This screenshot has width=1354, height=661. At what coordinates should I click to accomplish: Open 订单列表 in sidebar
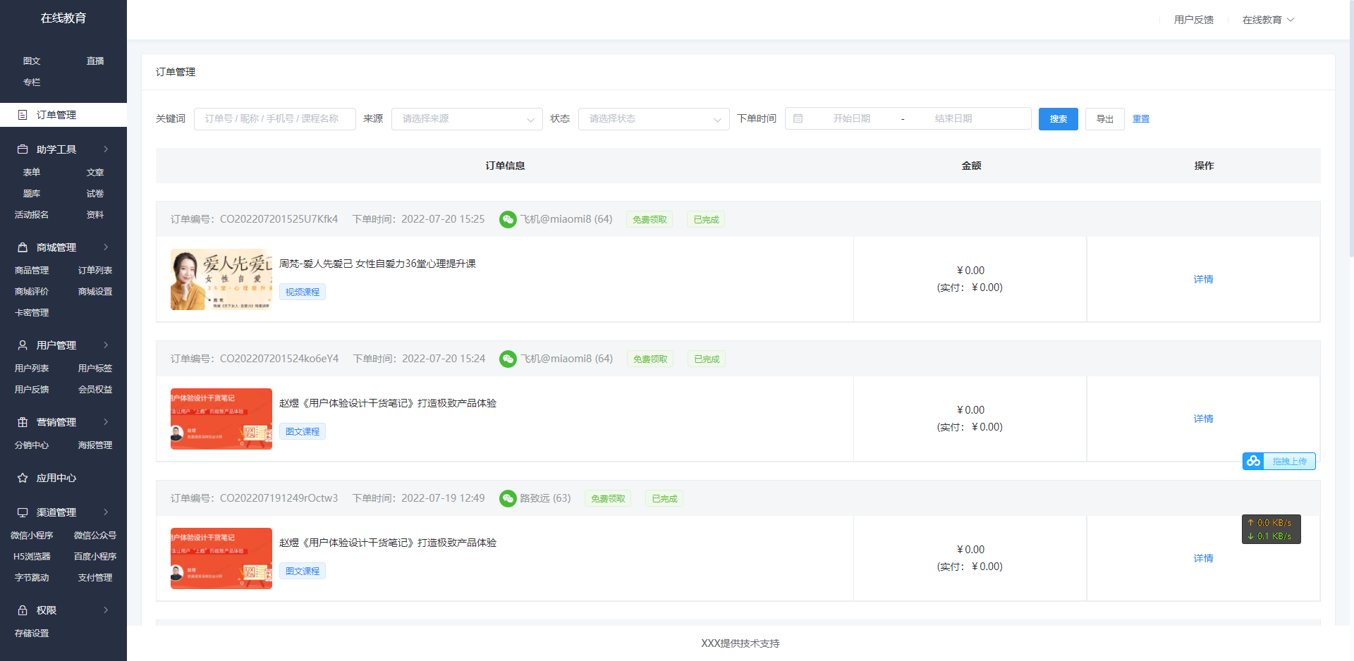click(95, 271)
